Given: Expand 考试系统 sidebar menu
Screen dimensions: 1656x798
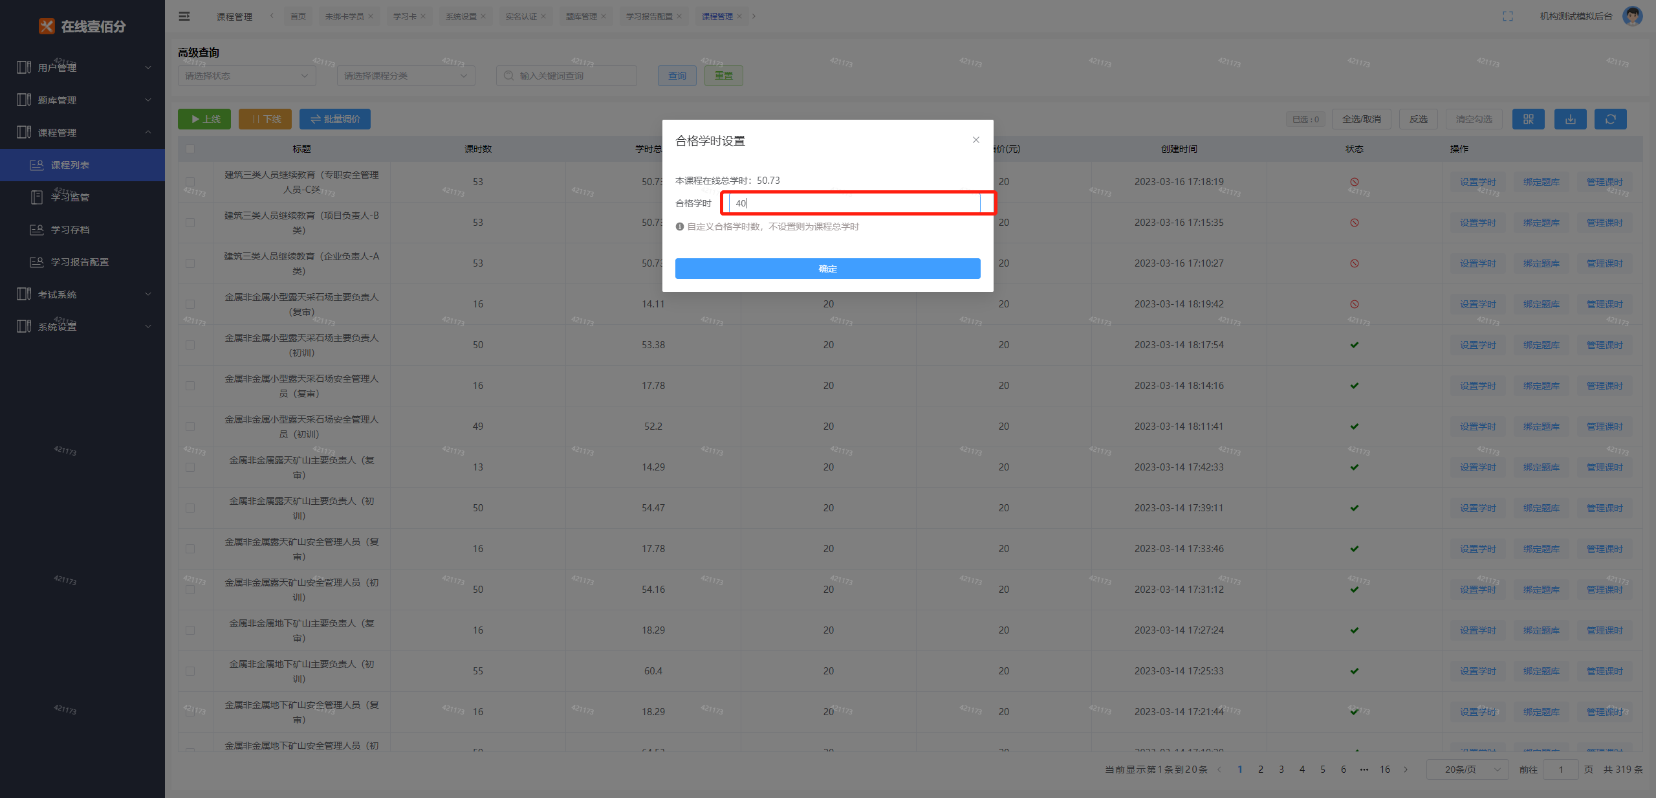Looking at the screenshot, I should click(x=82, y=294).
